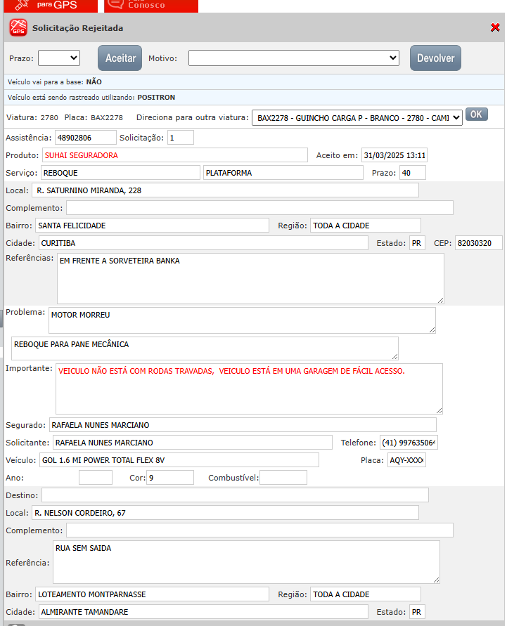The image size is (507, 626).
Task: Select the empty Complemento field under Local
Action: tap(259, 208)
